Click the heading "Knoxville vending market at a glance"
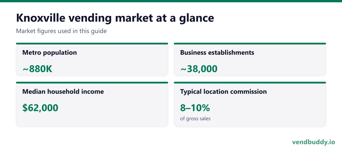The height and width of the screenshot is (151, 342). pyautogui.click(x=115, y=18)
